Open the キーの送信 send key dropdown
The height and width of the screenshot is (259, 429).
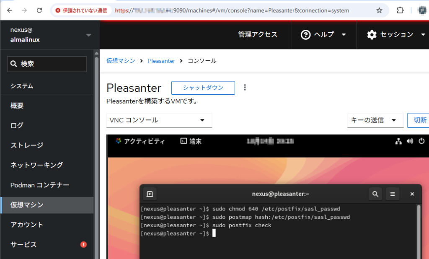[x=375, y=120]
